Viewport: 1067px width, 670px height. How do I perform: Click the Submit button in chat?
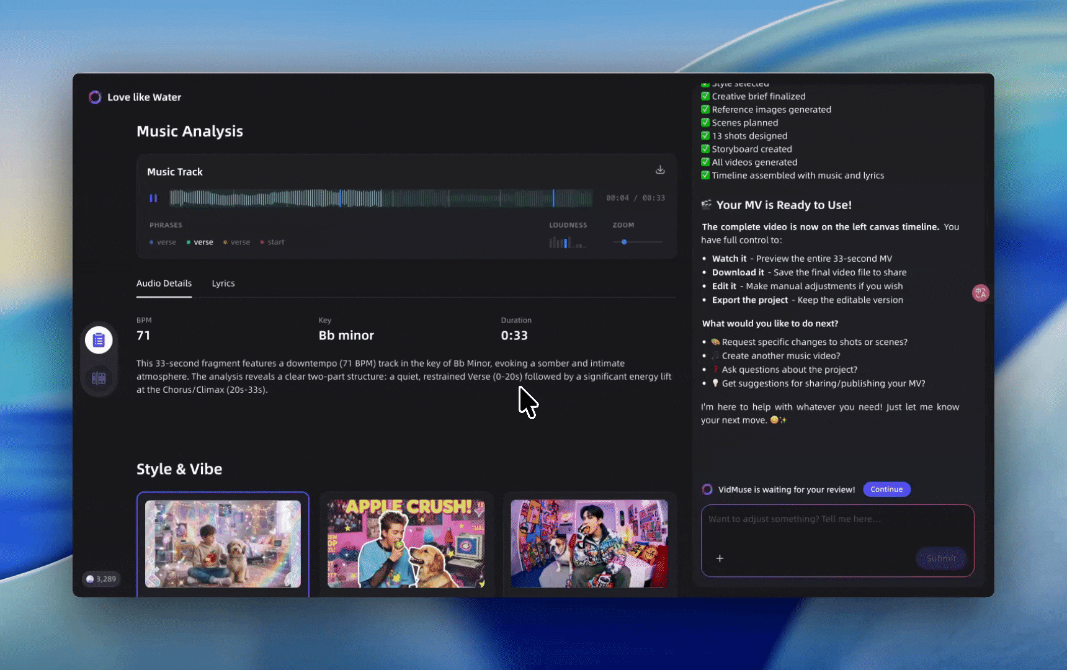pyautogui.click(x=940, y=558)
